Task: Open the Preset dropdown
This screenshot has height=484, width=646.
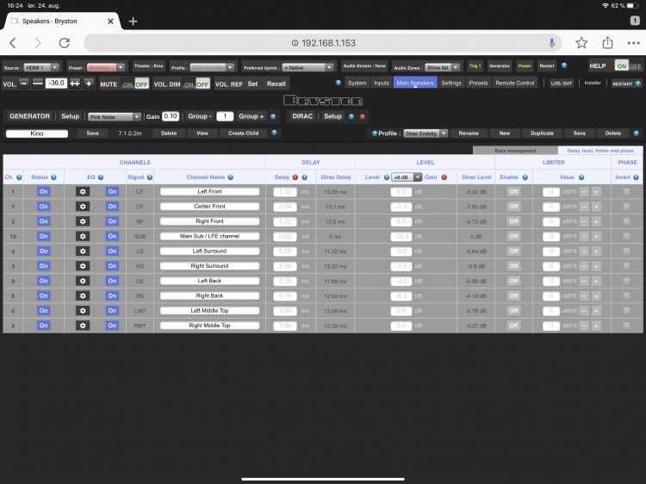Action: pyautogui.click(x=106, y=67)
